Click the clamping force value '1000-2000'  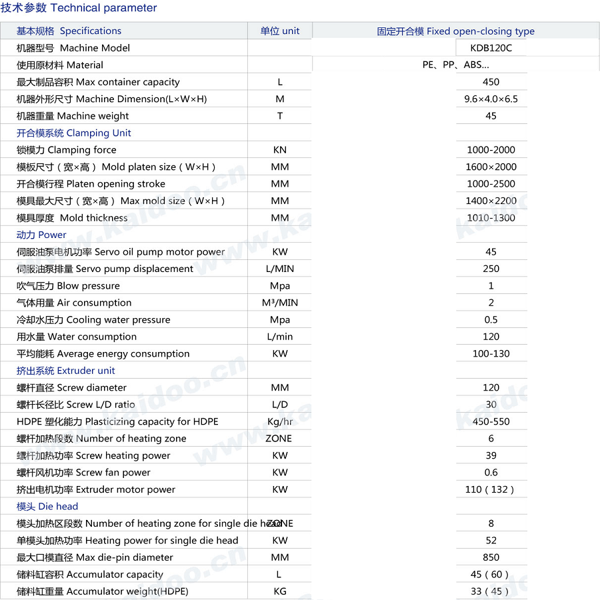point(491,149)
